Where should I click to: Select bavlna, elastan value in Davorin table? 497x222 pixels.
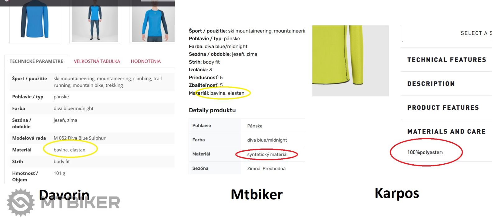70,150
